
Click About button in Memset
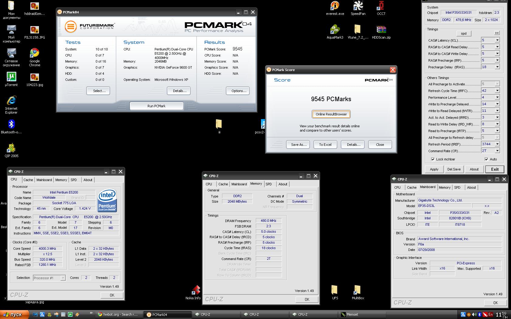[x=474, y=169]
